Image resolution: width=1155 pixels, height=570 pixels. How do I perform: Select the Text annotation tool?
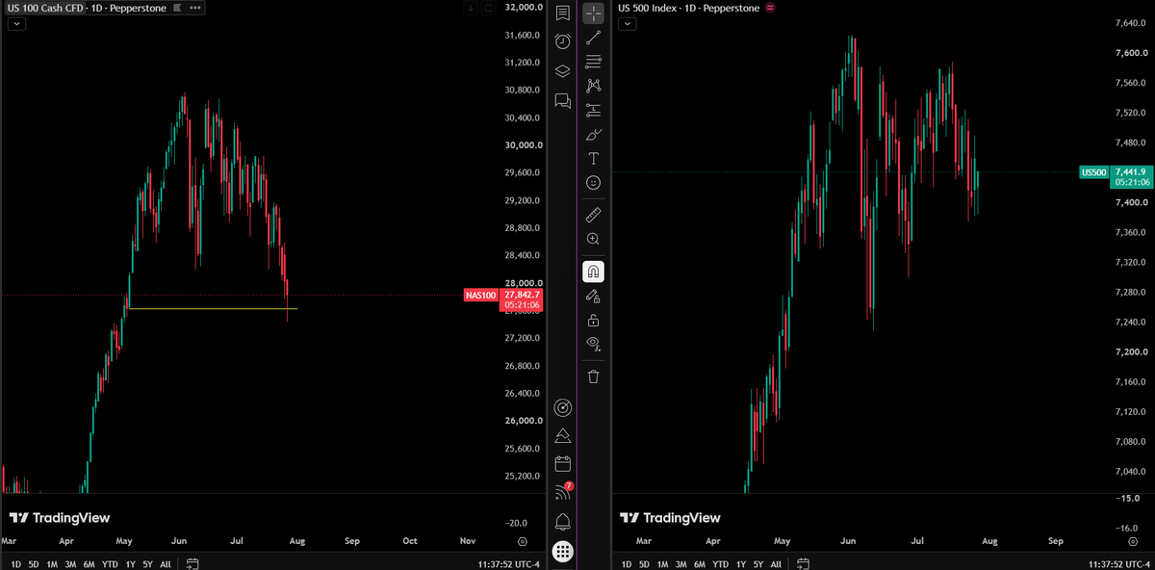click(594, 158)
